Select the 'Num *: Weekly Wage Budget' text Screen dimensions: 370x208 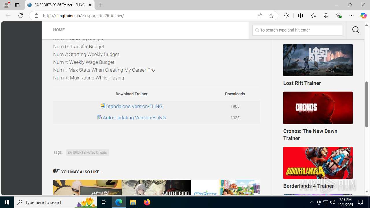point(84,62)
